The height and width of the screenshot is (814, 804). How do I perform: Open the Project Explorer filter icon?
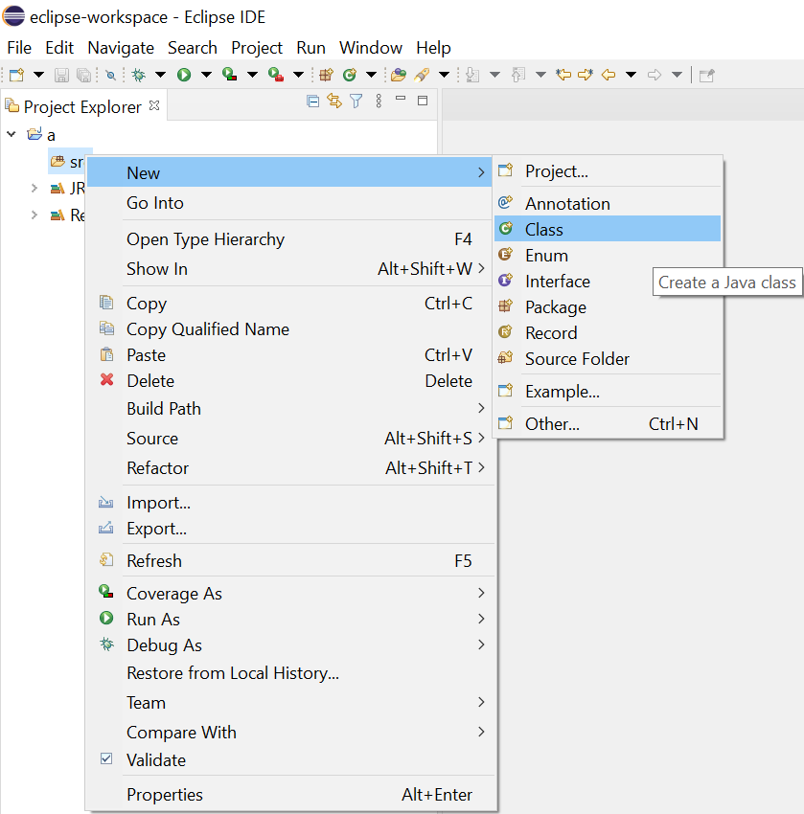[x=356, y=101]
